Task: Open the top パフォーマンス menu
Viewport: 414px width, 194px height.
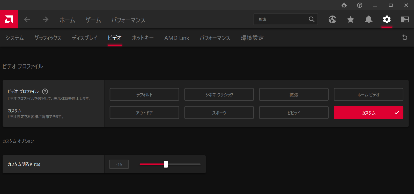Action: click(x=128, y=20)
